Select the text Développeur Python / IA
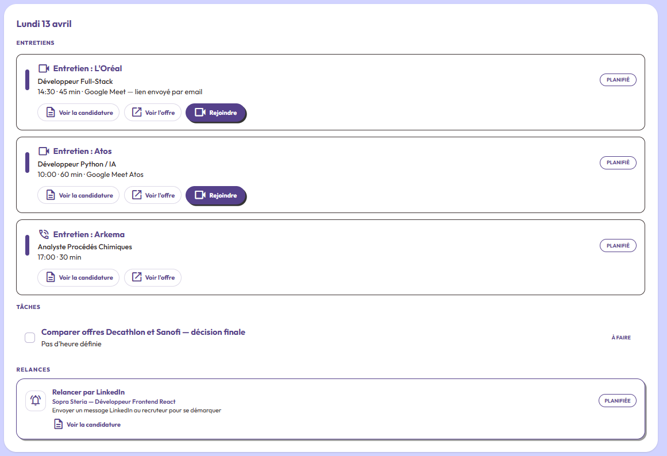The image size is (667, 456). click(x=77, y=164)
